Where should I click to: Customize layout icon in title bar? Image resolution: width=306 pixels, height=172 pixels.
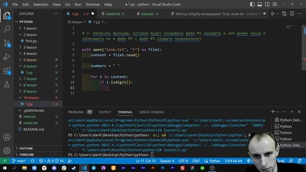click(275, 4)
